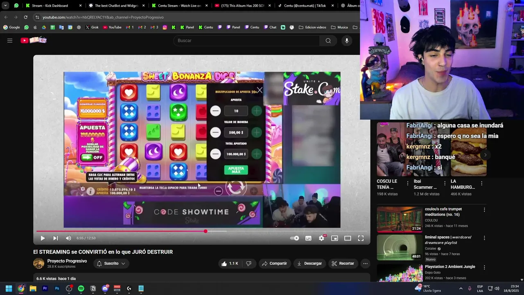Viewport: 524px width, 295px height.
Task: Open liminal spaces playlist video thumbnail
Action: (400, 247)
